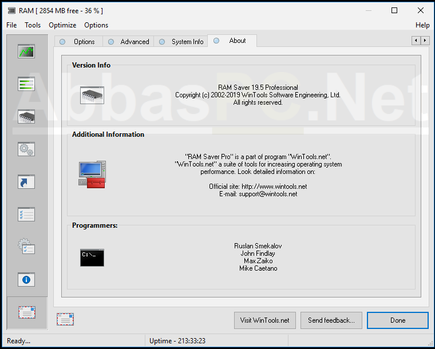
Task: Click the official site URL http://www.wintools.net
Action: tap(274, 187)
